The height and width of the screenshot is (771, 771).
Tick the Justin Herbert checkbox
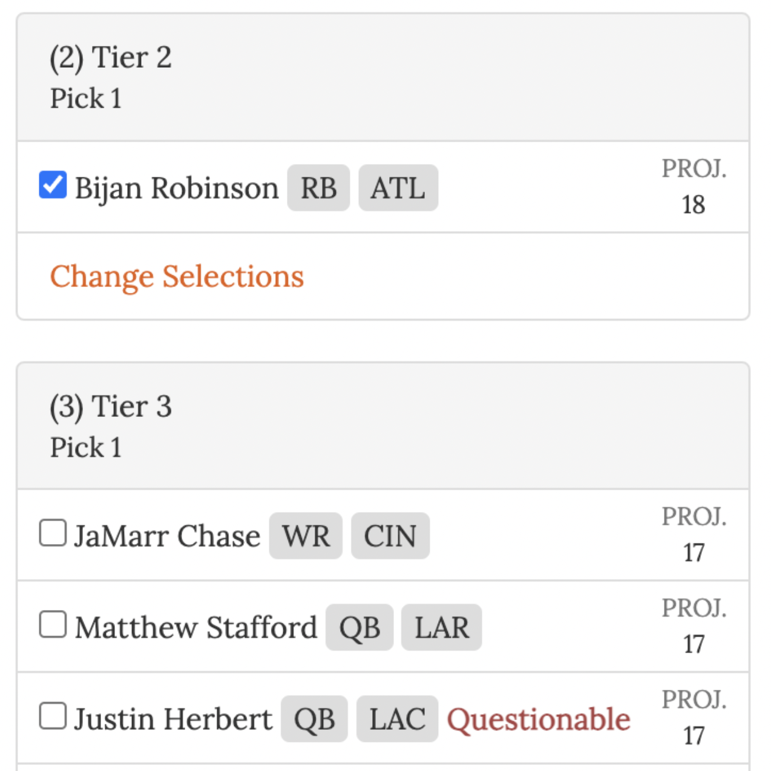point(53,717)
